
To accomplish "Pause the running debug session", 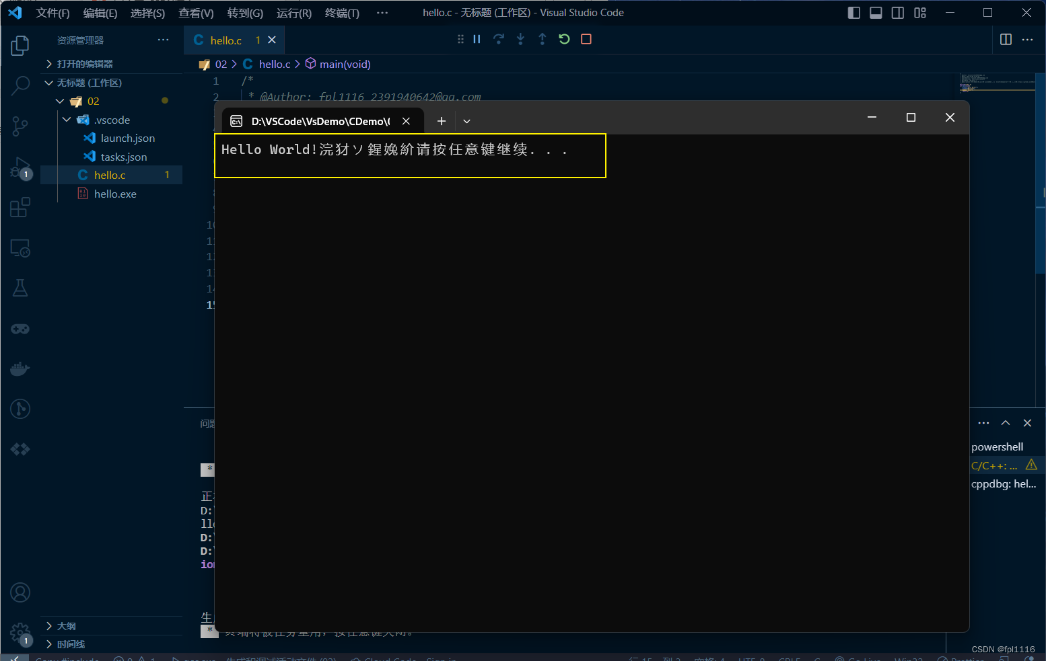I will (476, 39).
